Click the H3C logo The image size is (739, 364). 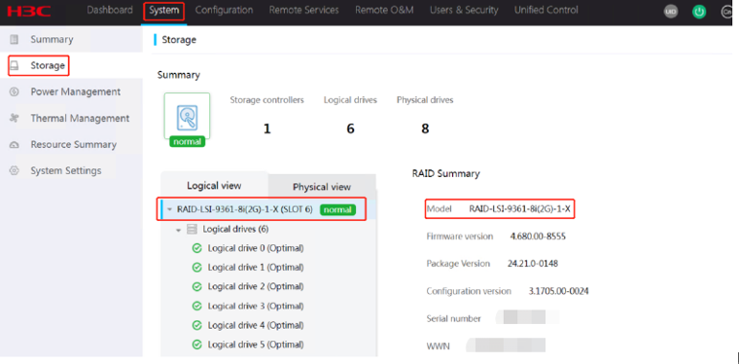(x=29, y=12)
